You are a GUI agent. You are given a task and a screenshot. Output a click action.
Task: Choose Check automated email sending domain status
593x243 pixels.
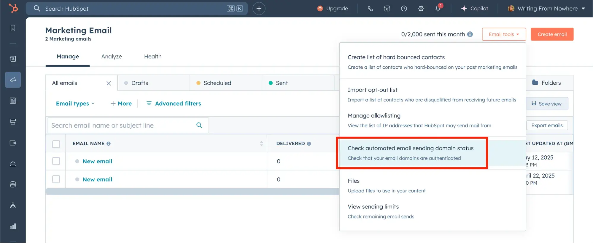(433, 153)
